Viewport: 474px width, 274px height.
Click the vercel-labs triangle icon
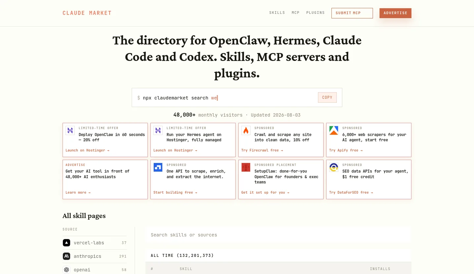[66, 243]
